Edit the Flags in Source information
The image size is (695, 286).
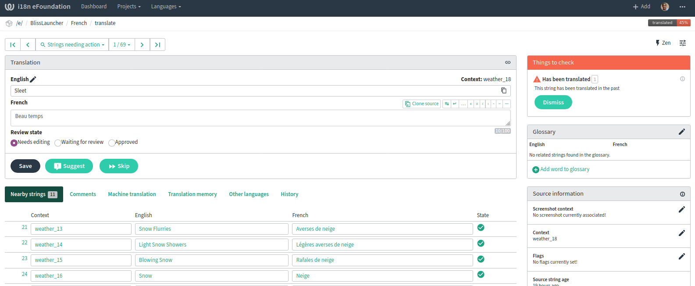681,257
